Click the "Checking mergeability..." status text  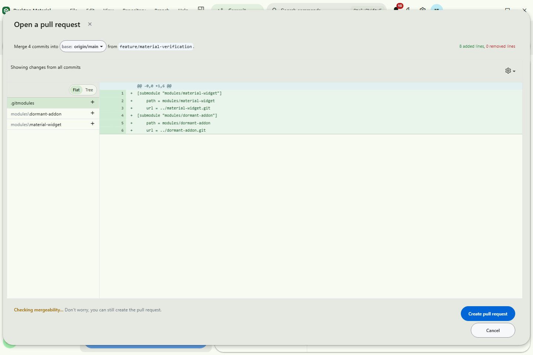(x=38, y=310)
